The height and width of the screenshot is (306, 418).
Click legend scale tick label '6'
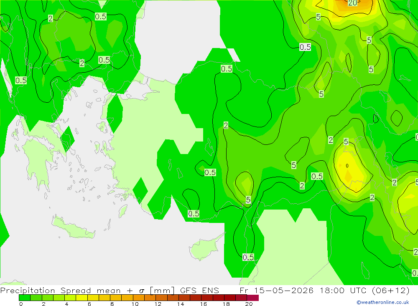click(x=89, y=304)
